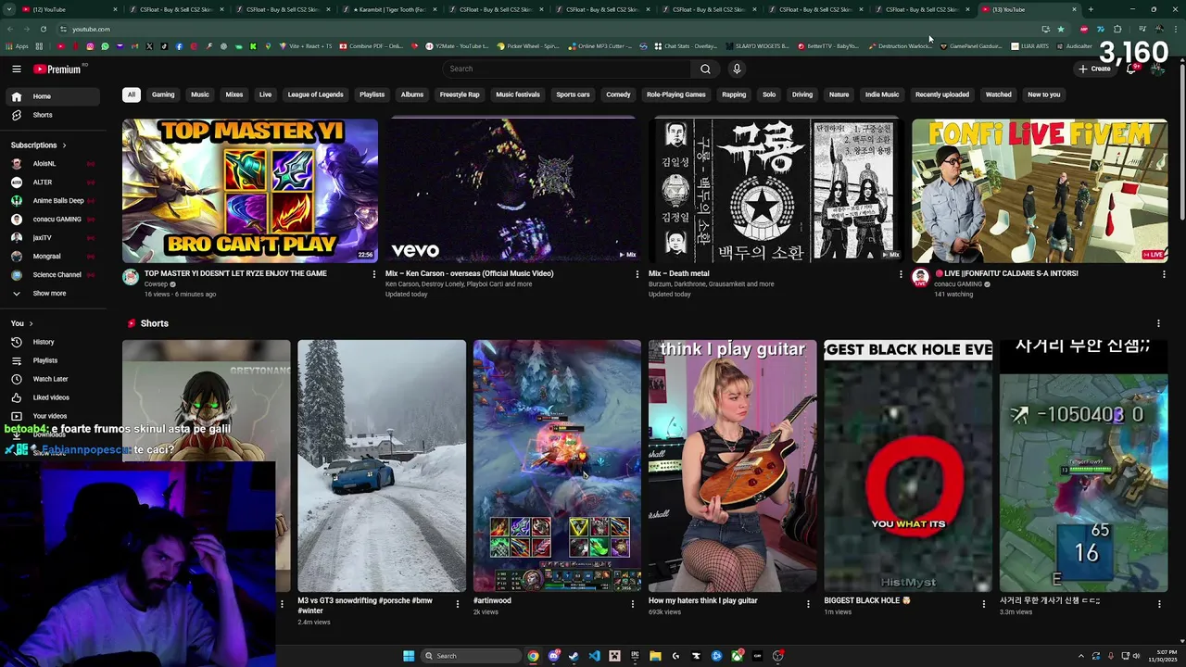Open Playlists in sidebar
This screenshot has height=667, width=1186.
(51, 360)
